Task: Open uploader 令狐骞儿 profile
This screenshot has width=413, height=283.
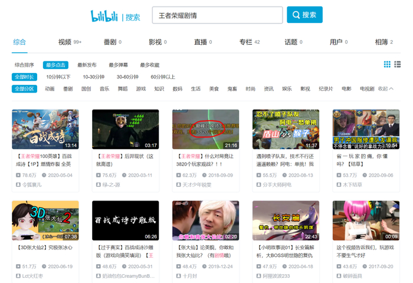Action: (x=32, y=185)
